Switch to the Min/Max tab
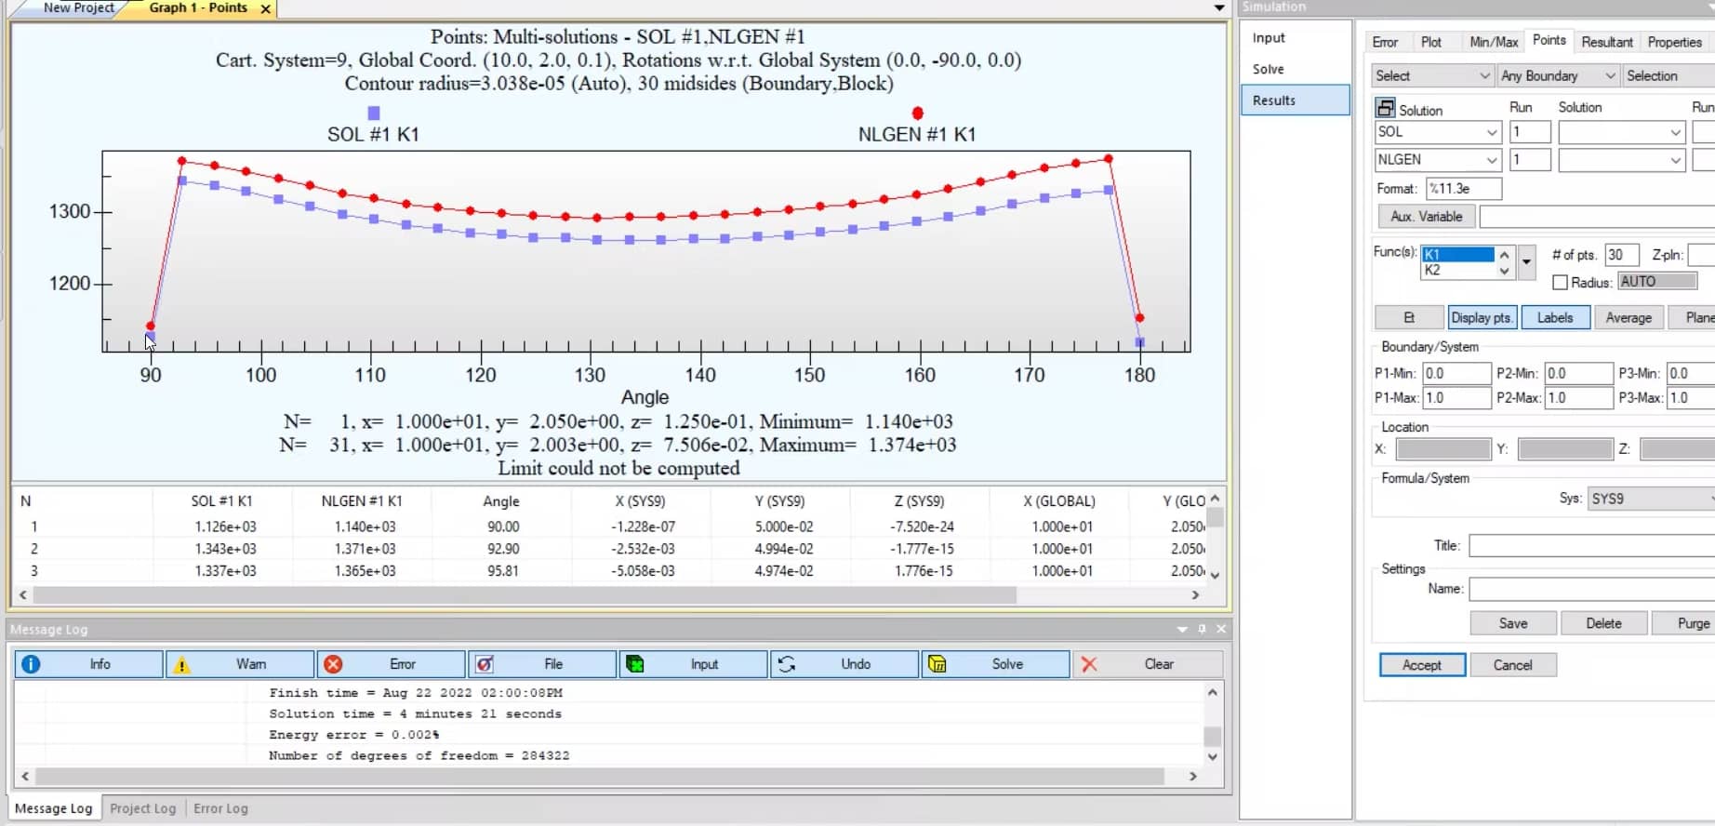This screenshot has height=826, width=1715. pos(1494,42)
